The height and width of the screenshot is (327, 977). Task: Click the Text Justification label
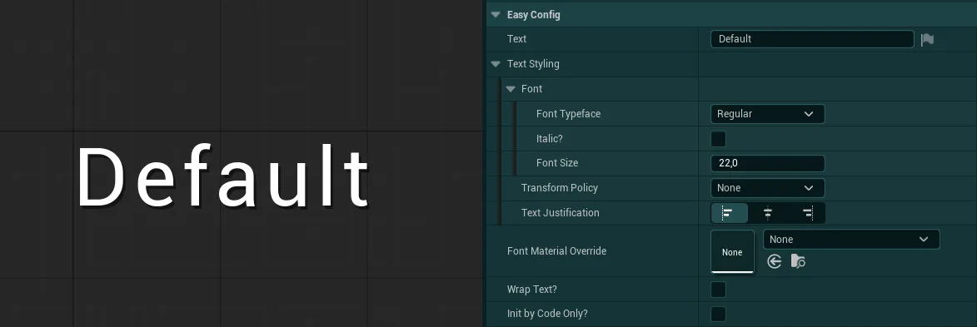pyautogui.click(x=561, y=212)
